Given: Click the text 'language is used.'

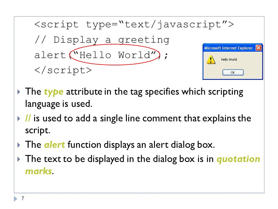Looking at the screenshot, I should (59, 104).
